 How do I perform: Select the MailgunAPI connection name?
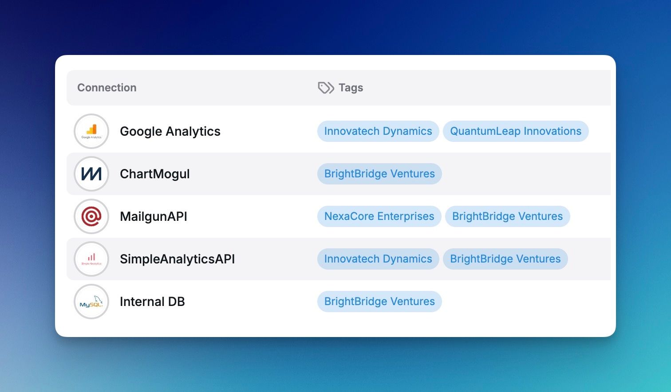point(154,216)
